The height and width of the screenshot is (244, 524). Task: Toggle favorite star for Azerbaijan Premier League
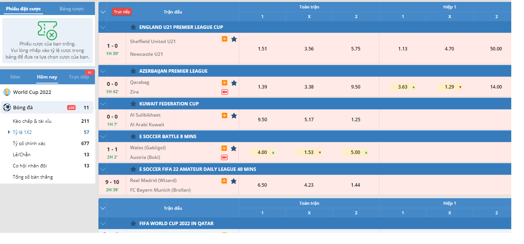pos(134,71)
